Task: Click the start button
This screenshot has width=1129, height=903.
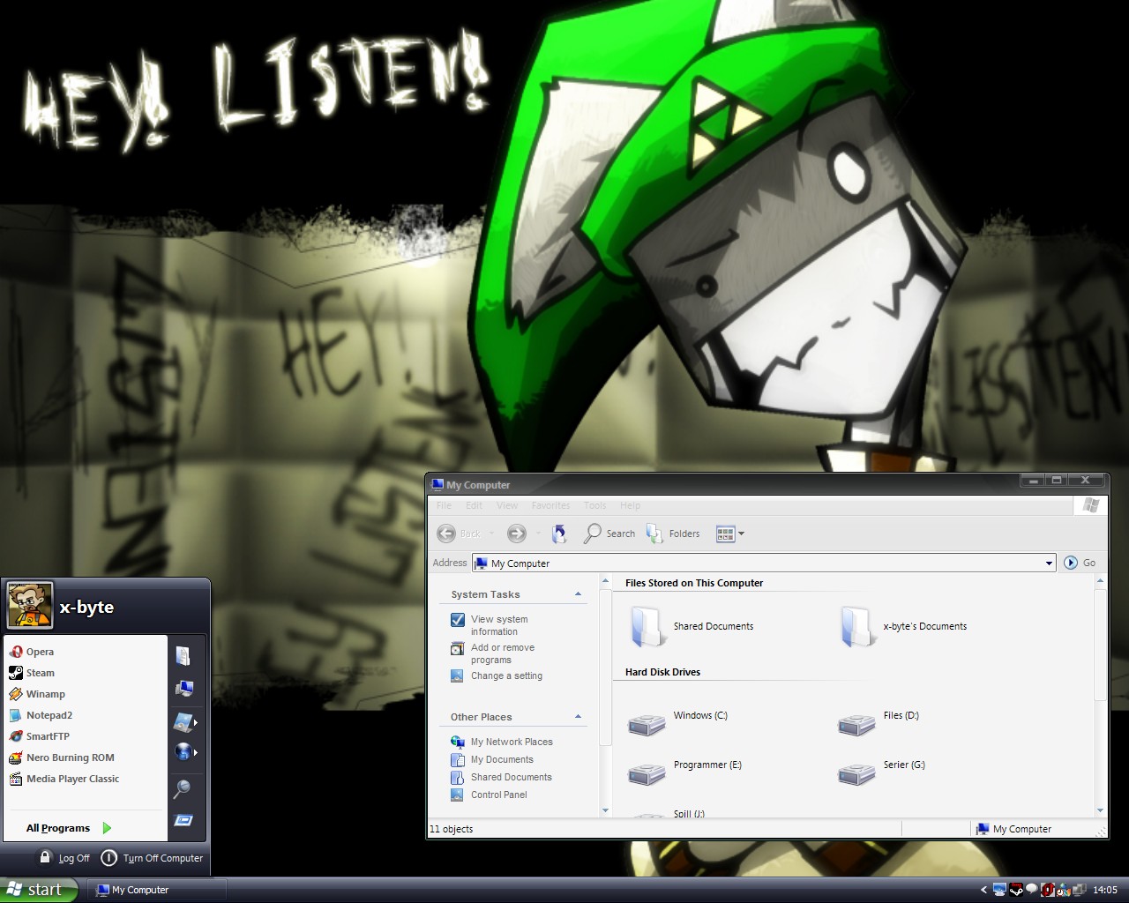Action: point(39,890)
